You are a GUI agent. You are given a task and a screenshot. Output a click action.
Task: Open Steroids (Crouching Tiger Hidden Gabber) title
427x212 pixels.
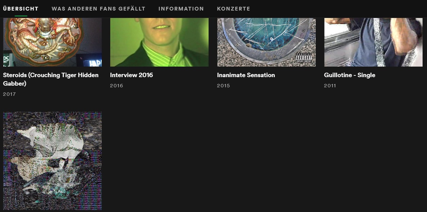pos(51,79)
